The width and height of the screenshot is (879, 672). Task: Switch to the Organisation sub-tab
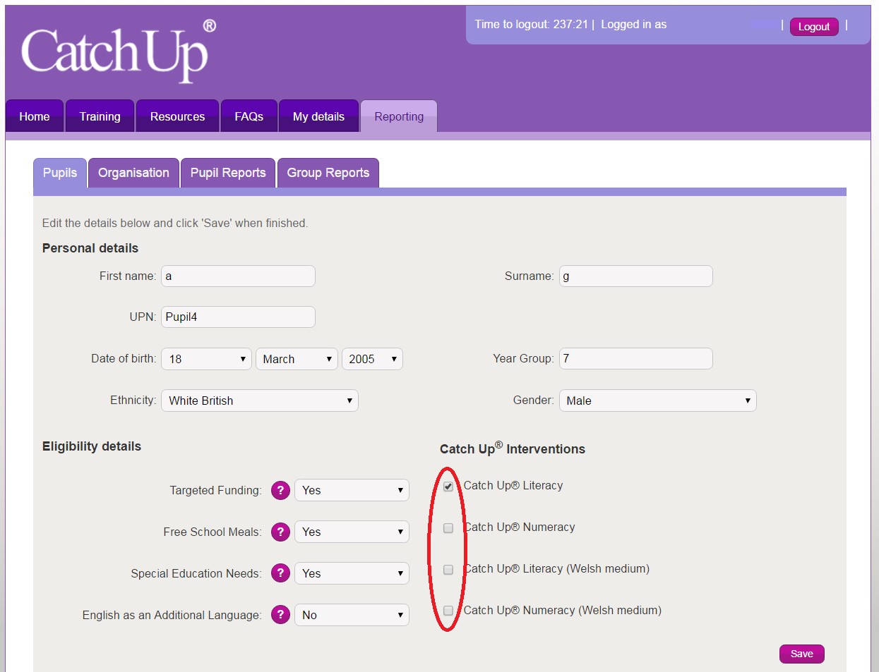pyautogui.click(x=133, y=173)
